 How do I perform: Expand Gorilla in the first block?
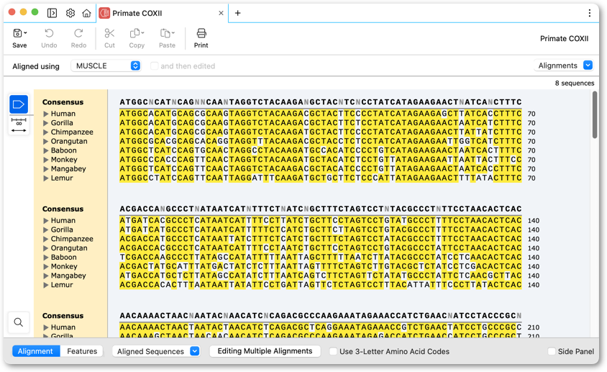tap(46, 123)
